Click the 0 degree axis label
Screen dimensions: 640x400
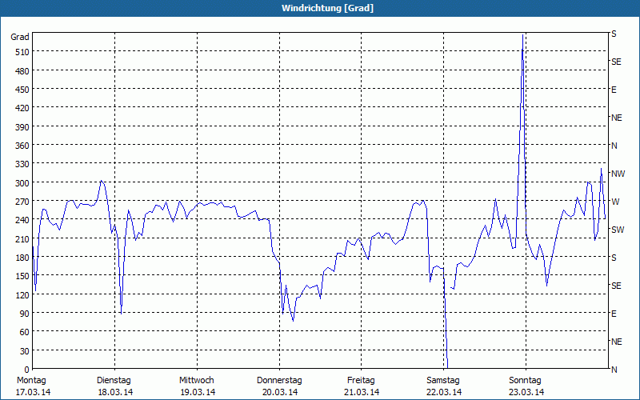click(27, 370)
